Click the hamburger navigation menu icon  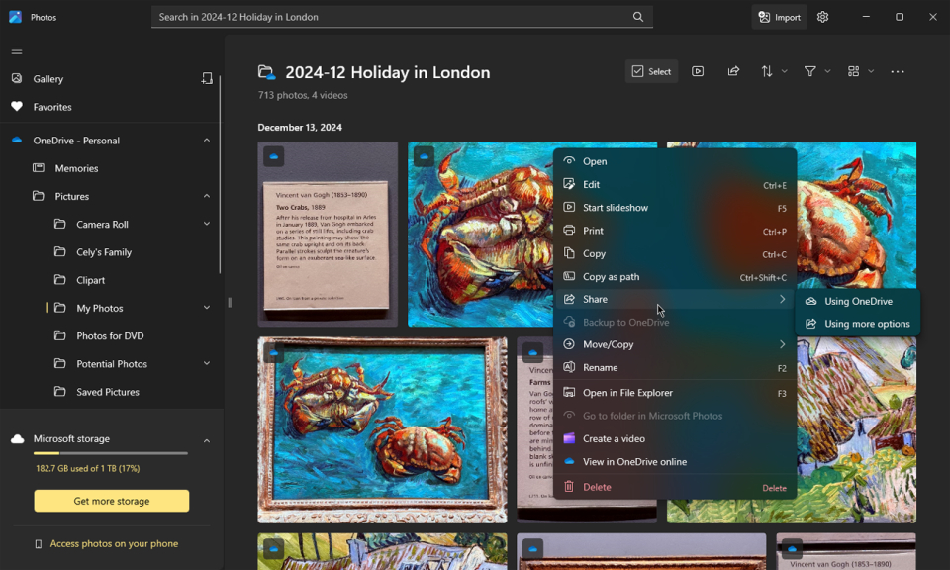click(x=17, y=50)
